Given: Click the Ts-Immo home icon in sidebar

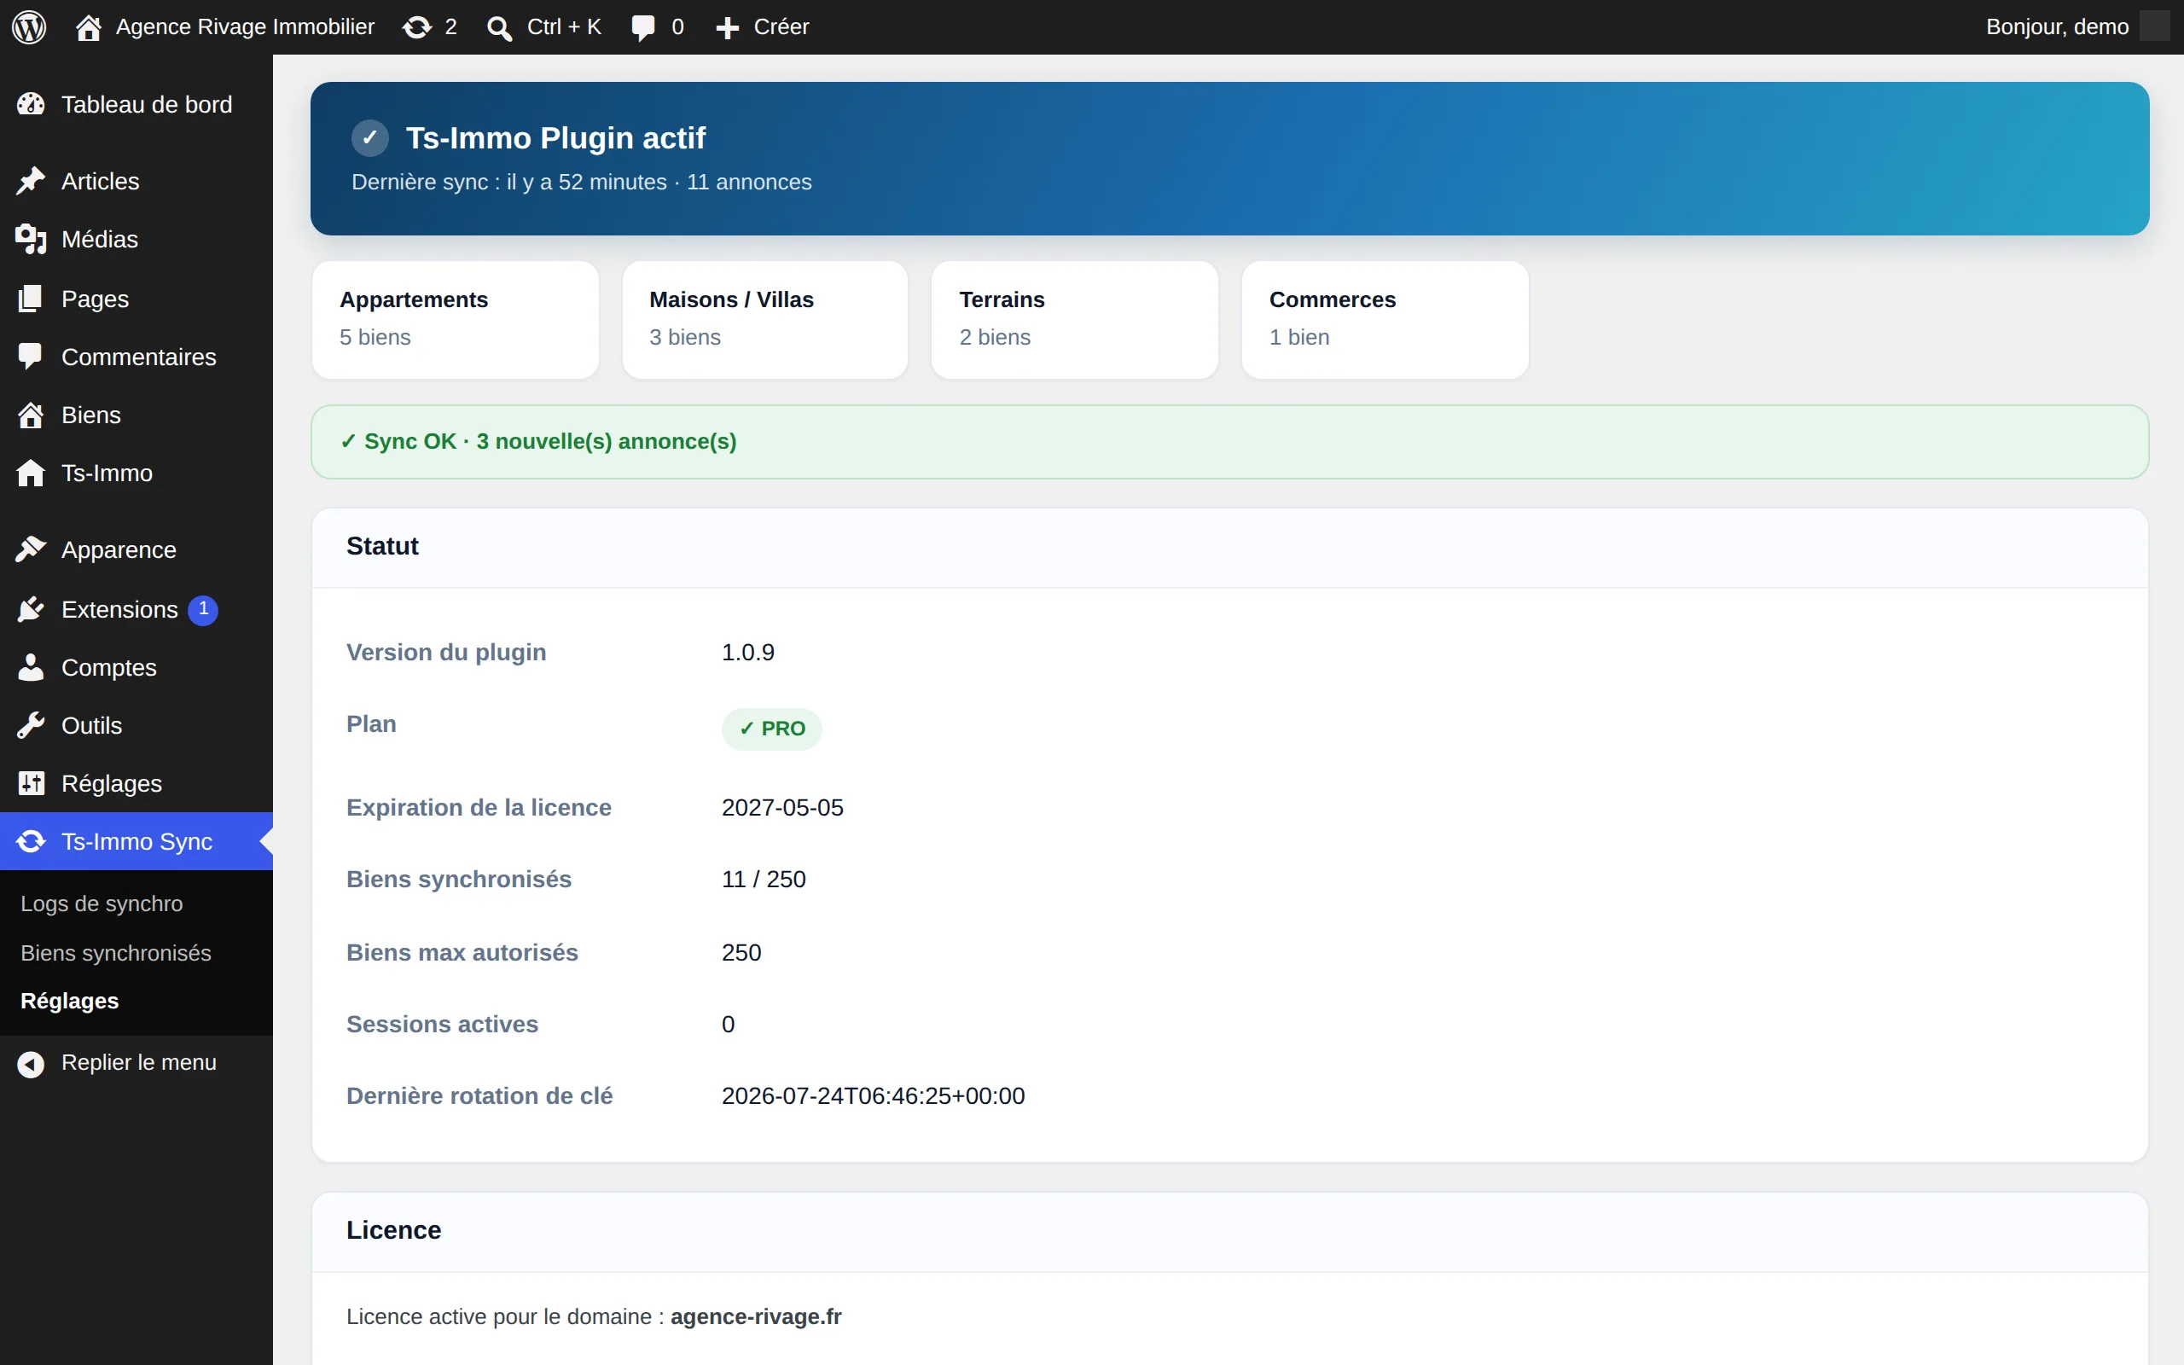Looking at the screenshot, I should coord(31,473).
